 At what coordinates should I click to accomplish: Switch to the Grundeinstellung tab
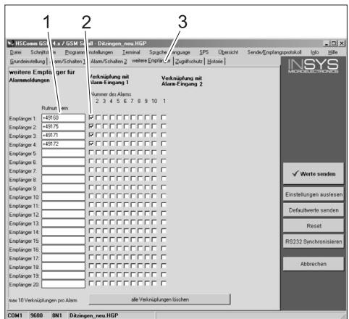click(x=28, y=62)
